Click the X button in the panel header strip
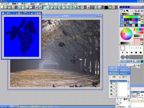The height and width of the screenshot is (108, 144). coord(138,7)
